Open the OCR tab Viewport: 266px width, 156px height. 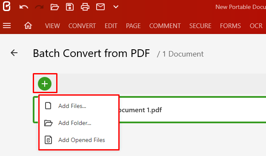pos(256,26)
